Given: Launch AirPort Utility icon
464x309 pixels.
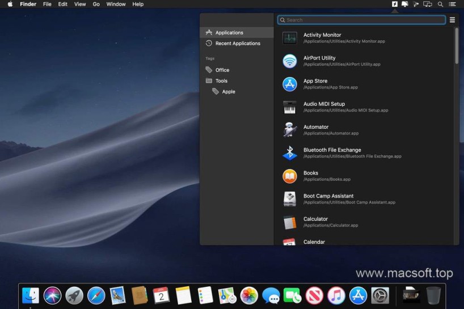Looking at the screenshot, I should pyautogui.click(x=290, y=61).
